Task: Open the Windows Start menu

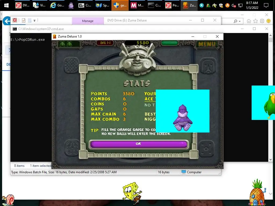Action: tap(6, 5)
